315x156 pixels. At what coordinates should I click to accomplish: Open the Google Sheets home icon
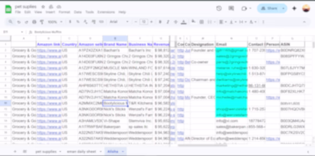click(x=8, y=9)
